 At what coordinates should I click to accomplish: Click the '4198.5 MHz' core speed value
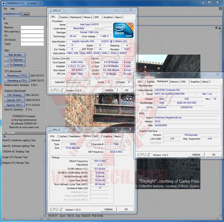click(x=77, y=62)
